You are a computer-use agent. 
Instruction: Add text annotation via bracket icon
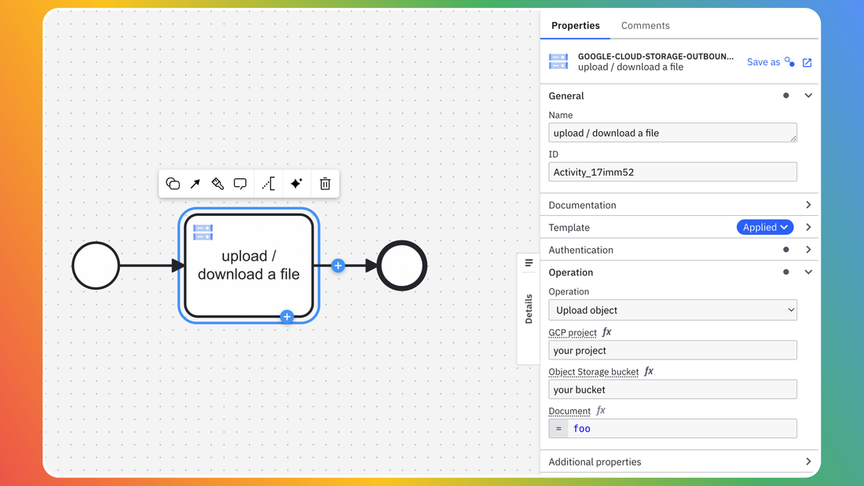[269, 184]
